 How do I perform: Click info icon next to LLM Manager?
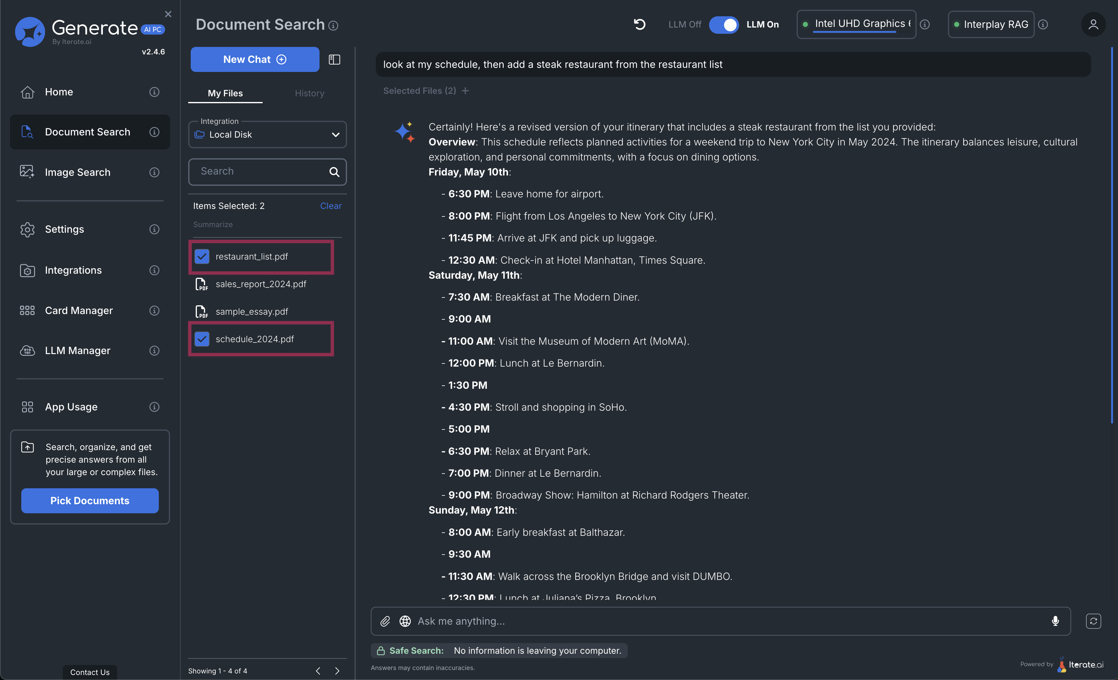click(x=154, y=351)
